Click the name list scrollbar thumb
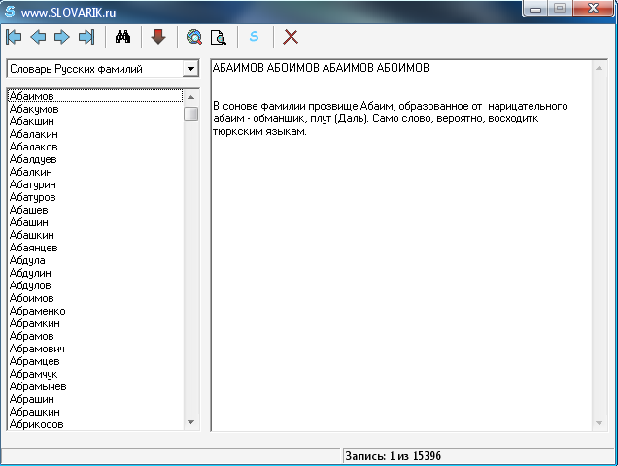The image size is (618, 466). (191, 114)
